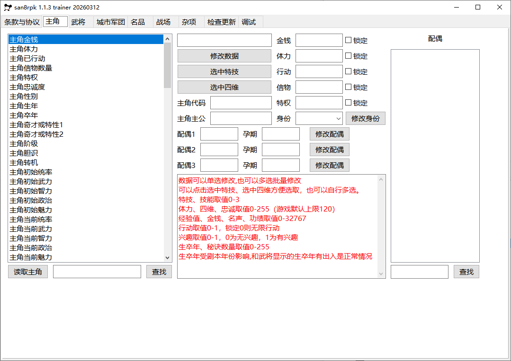Image resolution: width=511 pixels, height=361 pixels.
Task: Switch to the 武将 tab
Action: tap(78, 22)
